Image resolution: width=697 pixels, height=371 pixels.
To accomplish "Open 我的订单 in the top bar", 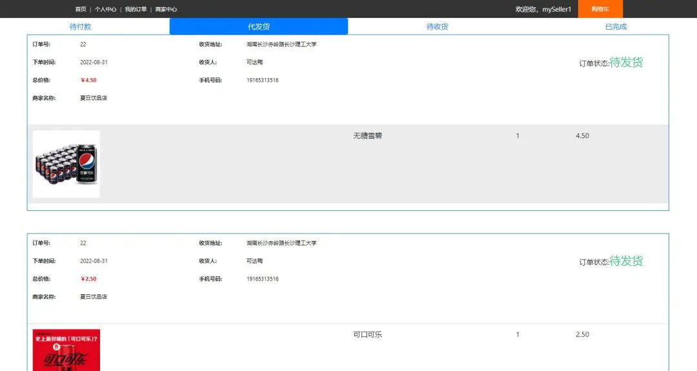I will coord(136,9).
